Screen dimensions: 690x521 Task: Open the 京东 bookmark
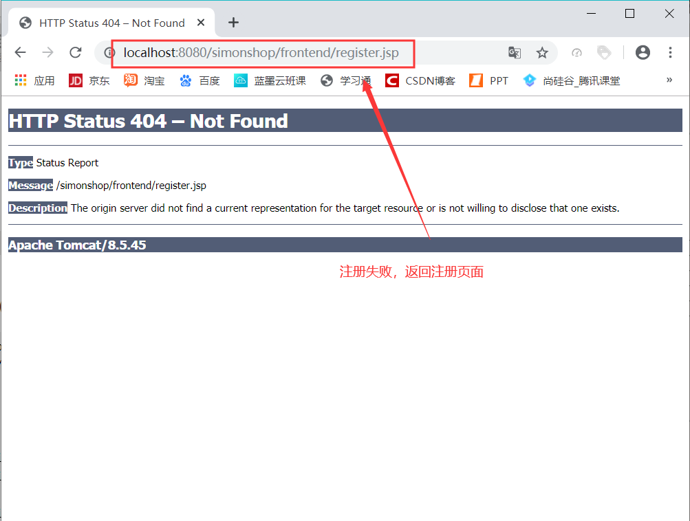[89, 80]
